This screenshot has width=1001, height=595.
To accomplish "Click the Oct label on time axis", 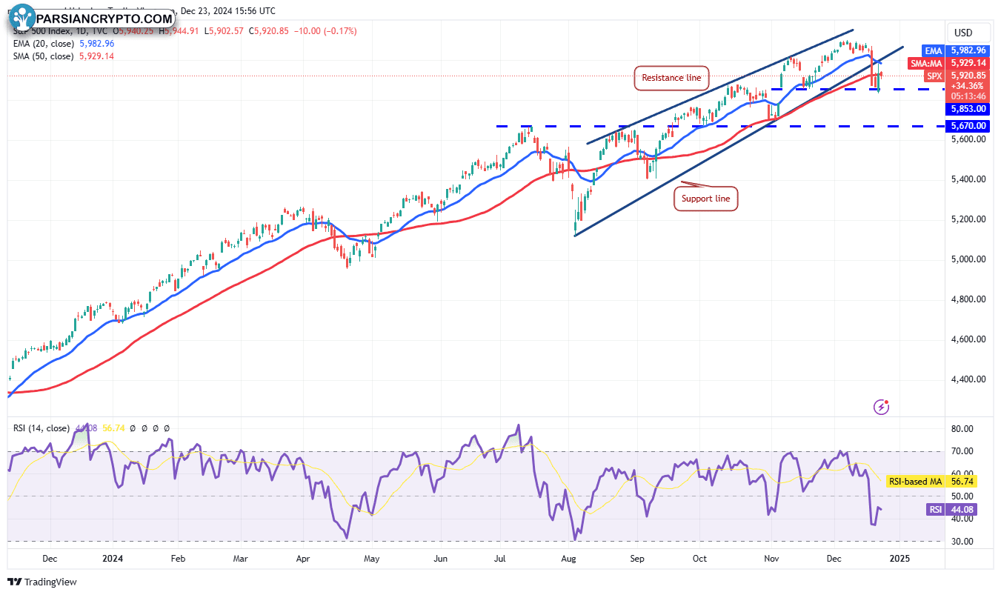I will 700,559.
